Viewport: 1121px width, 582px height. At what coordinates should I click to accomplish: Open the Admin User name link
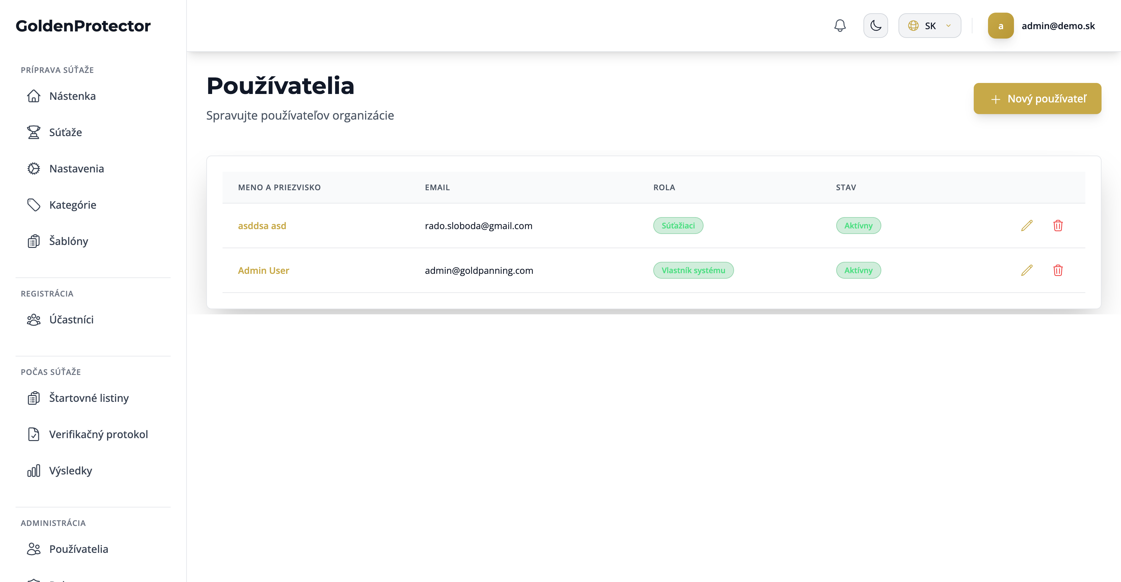tap(263, 270)
